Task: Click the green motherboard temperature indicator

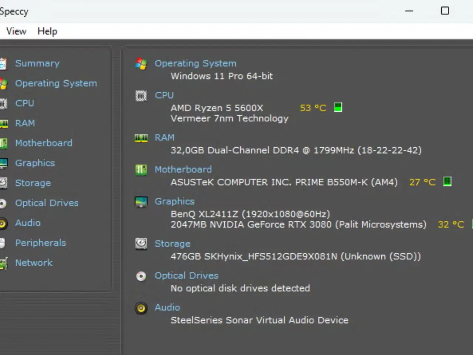Action: click(x=447, y=182)
